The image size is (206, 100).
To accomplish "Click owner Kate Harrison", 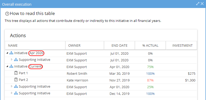I will click(x=78, y=80).
